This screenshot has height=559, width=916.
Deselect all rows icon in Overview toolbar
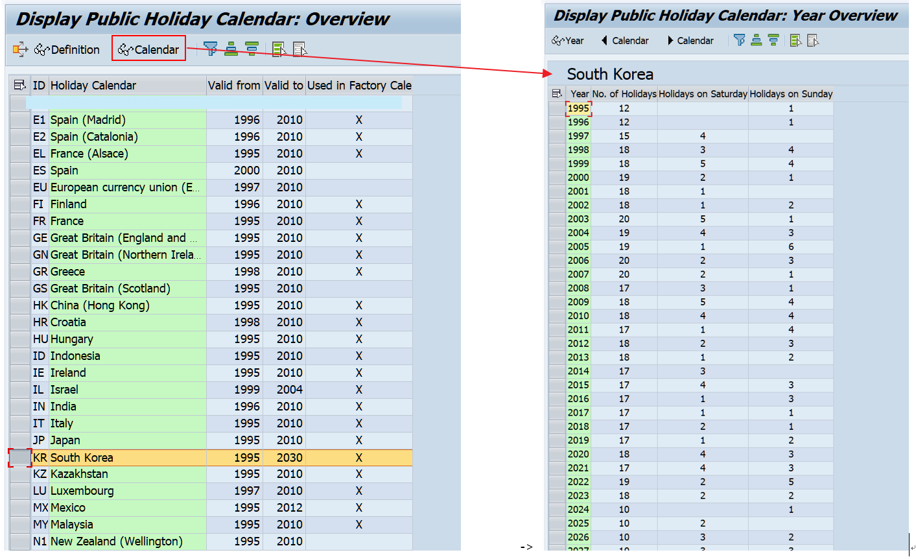pos(300,49)
